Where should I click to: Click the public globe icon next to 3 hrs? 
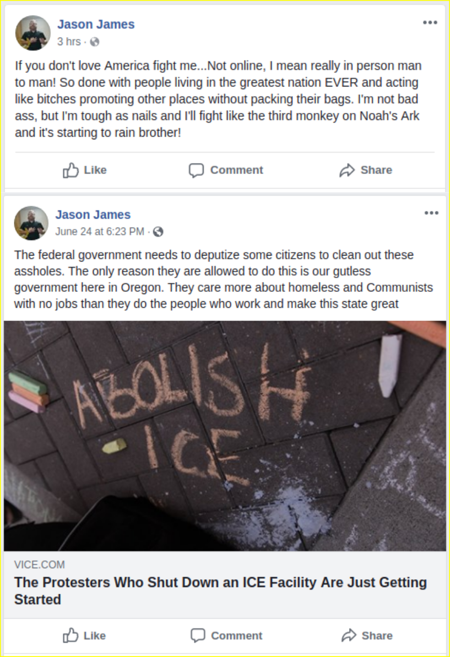pos(95,41)
